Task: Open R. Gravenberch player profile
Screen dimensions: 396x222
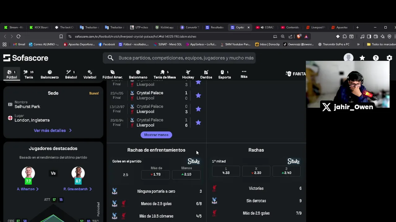Action: click(78, 189)
